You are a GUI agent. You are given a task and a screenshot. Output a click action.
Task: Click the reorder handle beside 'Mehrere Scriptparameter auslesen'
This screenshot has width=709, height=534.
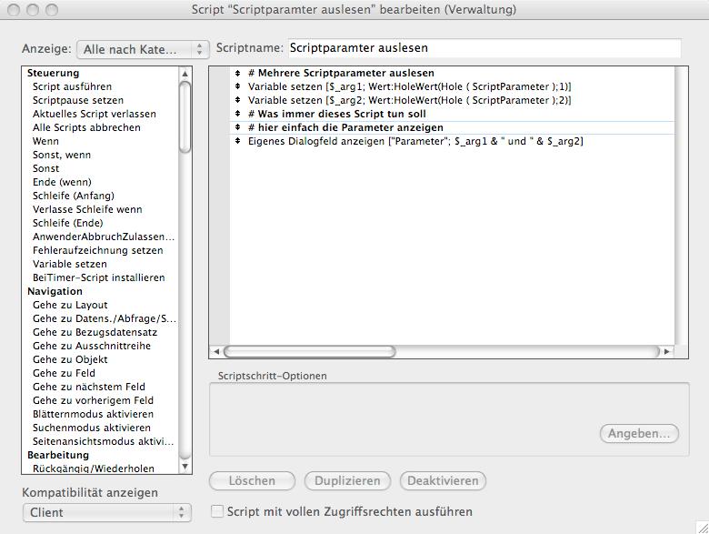tap(237, 73)
